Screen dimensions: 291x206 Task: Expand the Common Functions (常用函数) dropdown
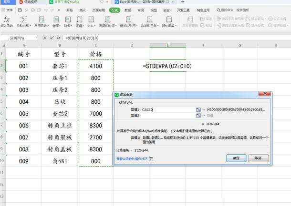41,25
